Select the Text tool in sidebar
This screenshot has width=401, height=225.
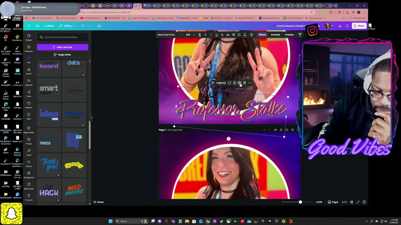(29, 60)
